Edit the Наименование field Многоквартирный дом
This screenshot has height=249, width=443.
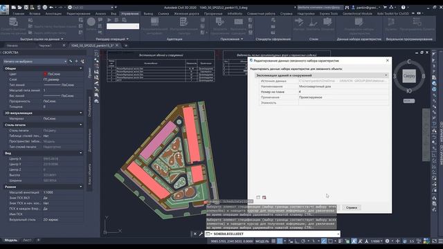(x=343, y=86)
